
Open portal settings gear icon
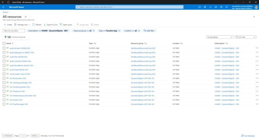pos(216,7)
